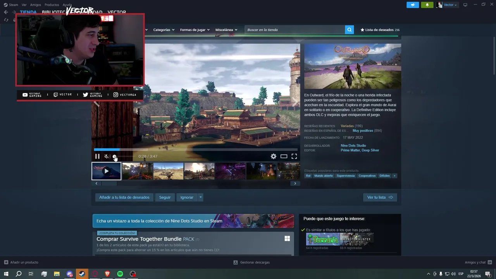496x279 pixels.
Task: Open the Windows Start menu
Action: tap(6, 274)
